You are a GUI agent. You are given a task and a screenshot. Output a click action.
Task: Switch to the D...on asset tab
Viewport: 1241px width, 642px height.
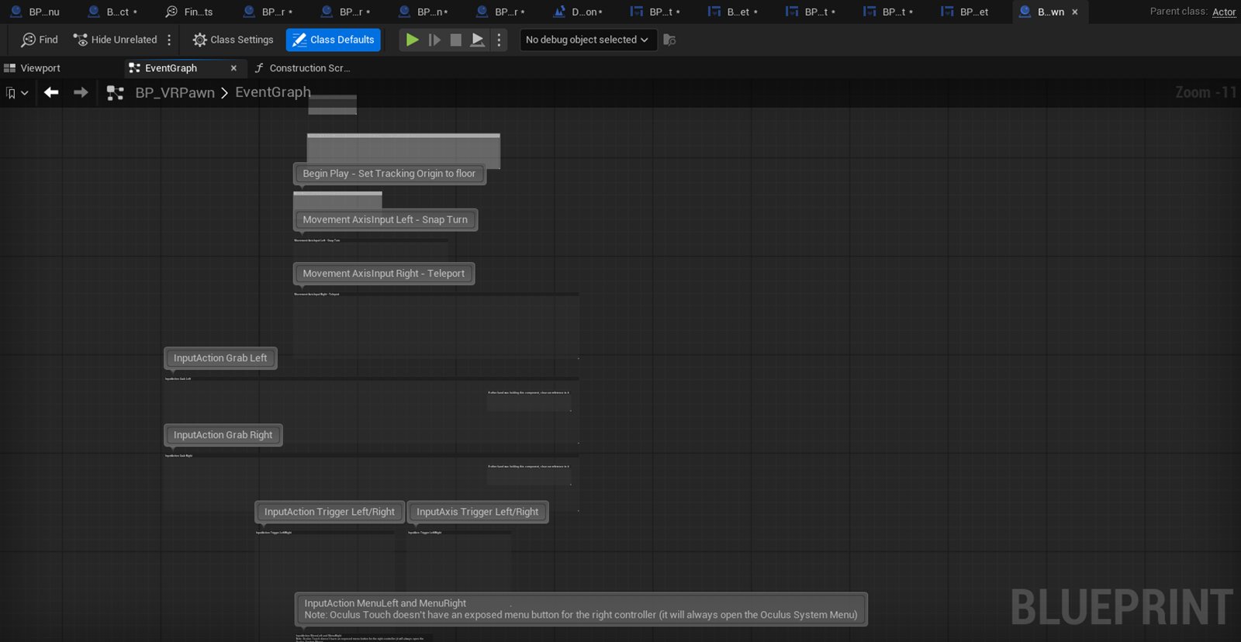click(579, 12)
